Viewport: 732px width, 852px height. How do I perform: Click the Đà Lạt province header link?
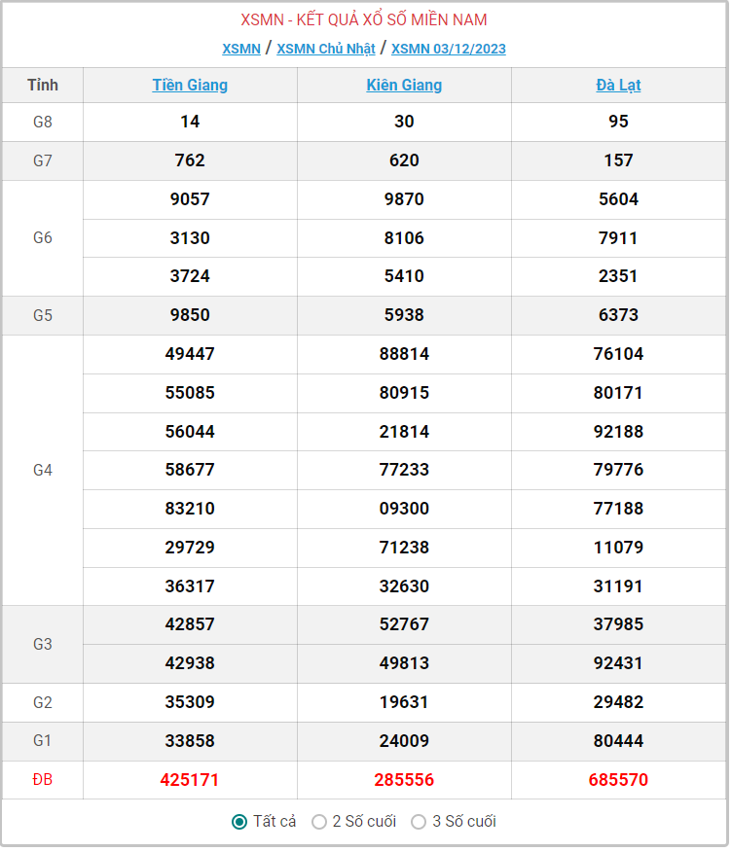pyautogui.click(x=618, y=86)
